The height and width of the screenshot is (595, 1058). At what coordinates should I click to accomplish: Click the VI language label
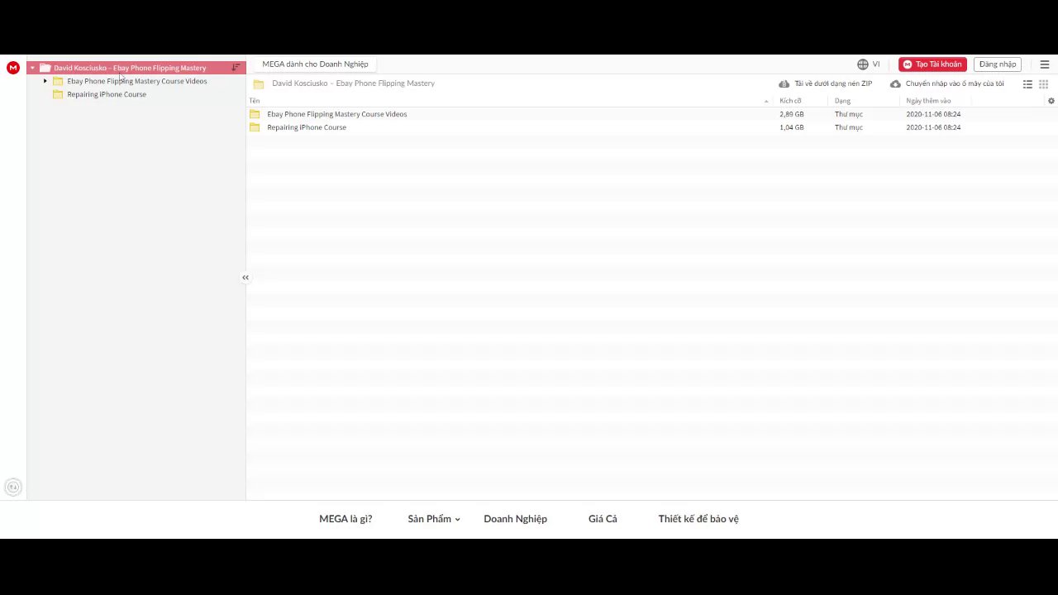tap(876, 64)
